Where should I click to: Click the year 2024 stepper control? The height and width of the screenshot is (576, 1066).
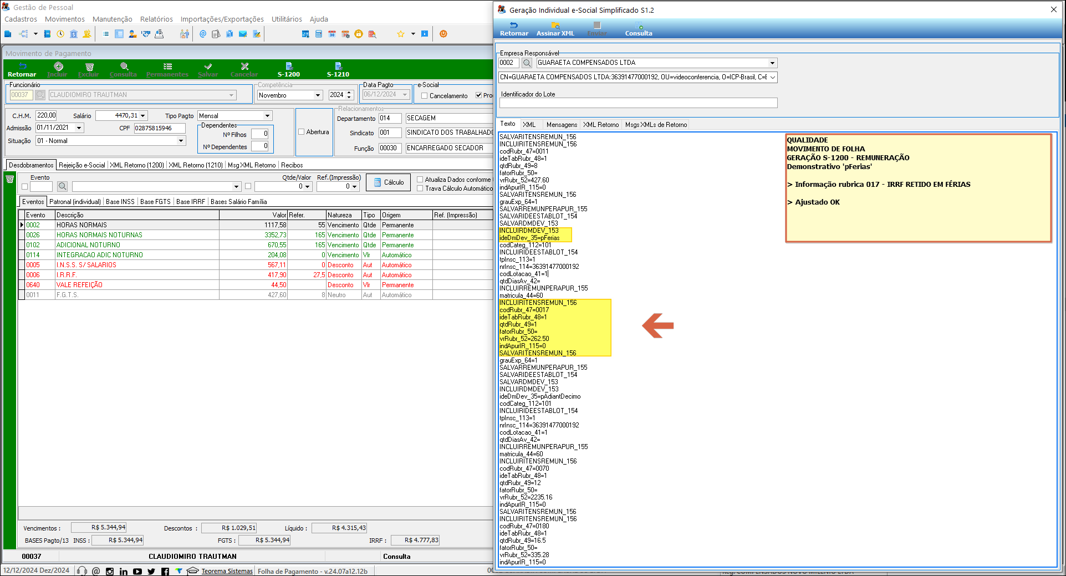point(349,95)
